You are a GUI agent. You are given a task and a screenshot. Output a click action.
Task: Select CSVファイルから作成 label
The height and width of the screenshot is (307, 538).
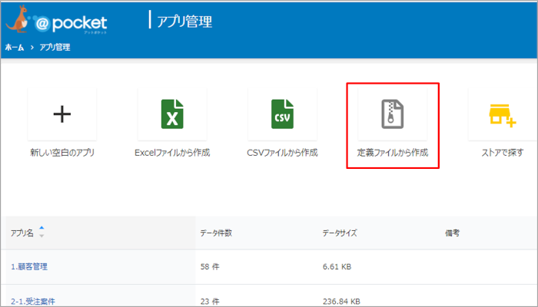pyautogui.click(x=282, y=153)
